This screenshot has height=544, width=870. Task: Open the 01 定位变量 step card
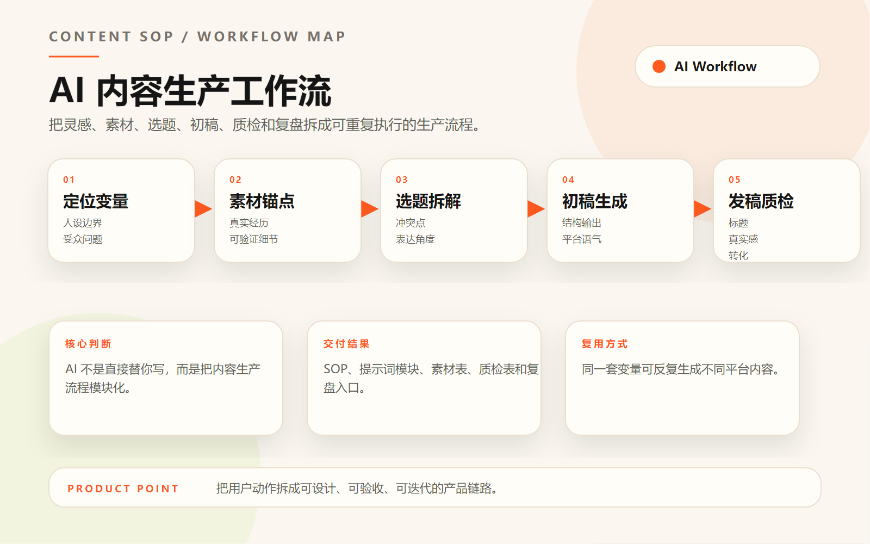click(121, 211)
